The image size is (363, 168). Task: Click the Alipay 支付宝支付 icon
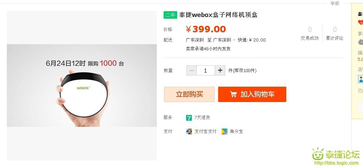point(189,132)
